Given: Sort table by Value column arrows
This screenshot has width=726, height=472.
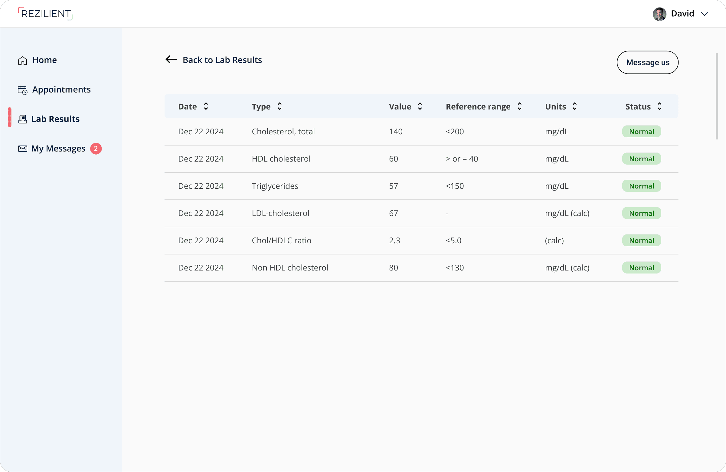Looking at the screenshot, I should coord(420,106).
